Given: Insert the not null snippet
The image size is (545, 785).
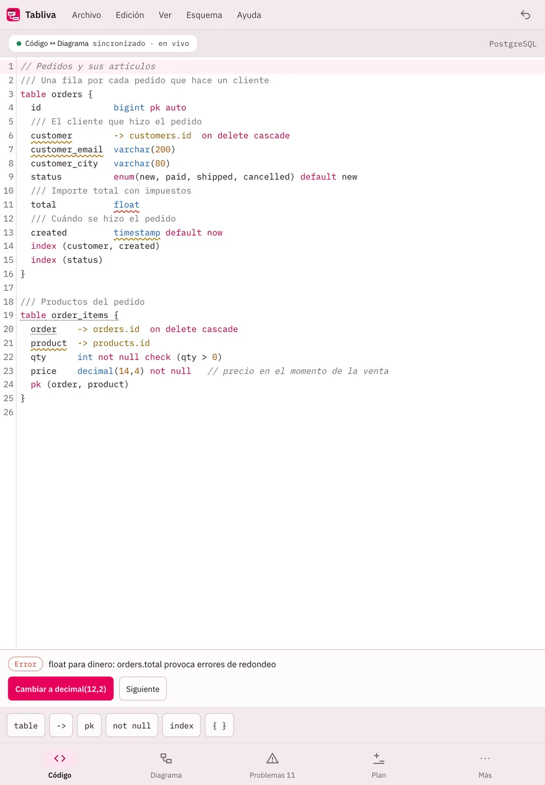Looking at the screenshot, I should point(132,726).
